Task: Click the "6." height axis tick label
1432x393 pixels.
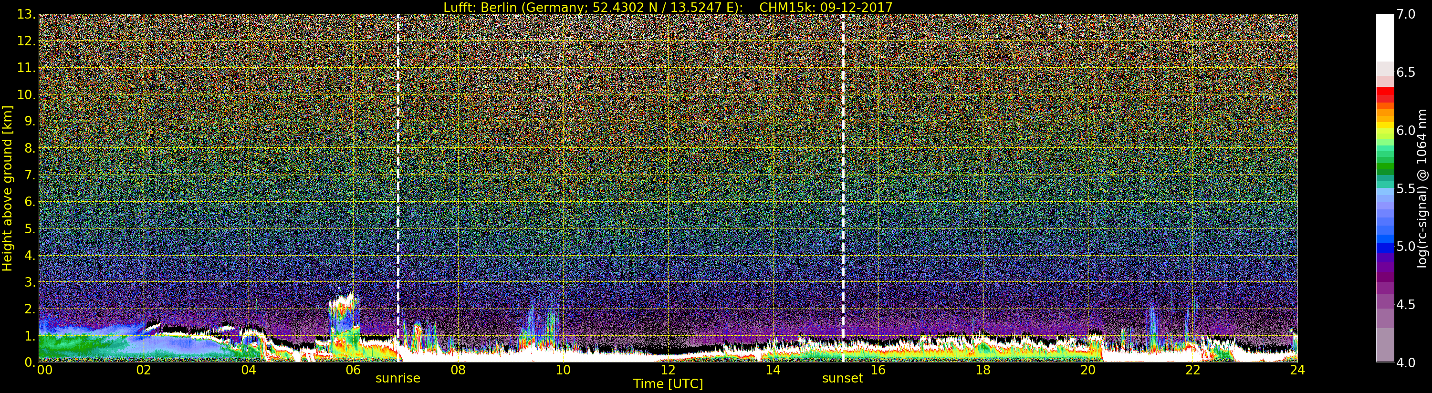Action: (30, 202)
